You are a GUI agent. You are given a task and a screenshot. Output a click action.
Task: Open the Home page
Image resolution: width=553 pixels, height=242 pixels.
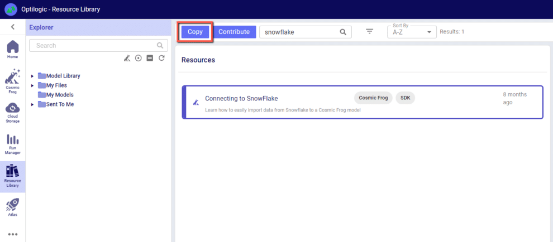[13, 49]
